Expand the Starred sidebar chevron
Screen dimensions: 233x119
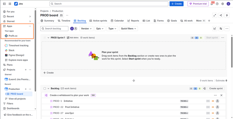tap(30, 21)
